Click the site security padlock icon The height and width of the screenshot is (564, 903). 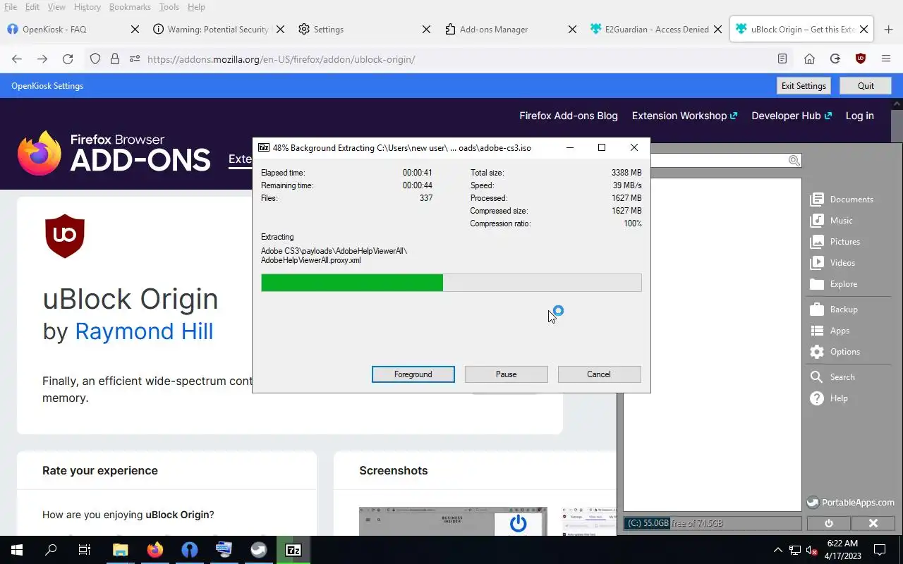(115, 59)
